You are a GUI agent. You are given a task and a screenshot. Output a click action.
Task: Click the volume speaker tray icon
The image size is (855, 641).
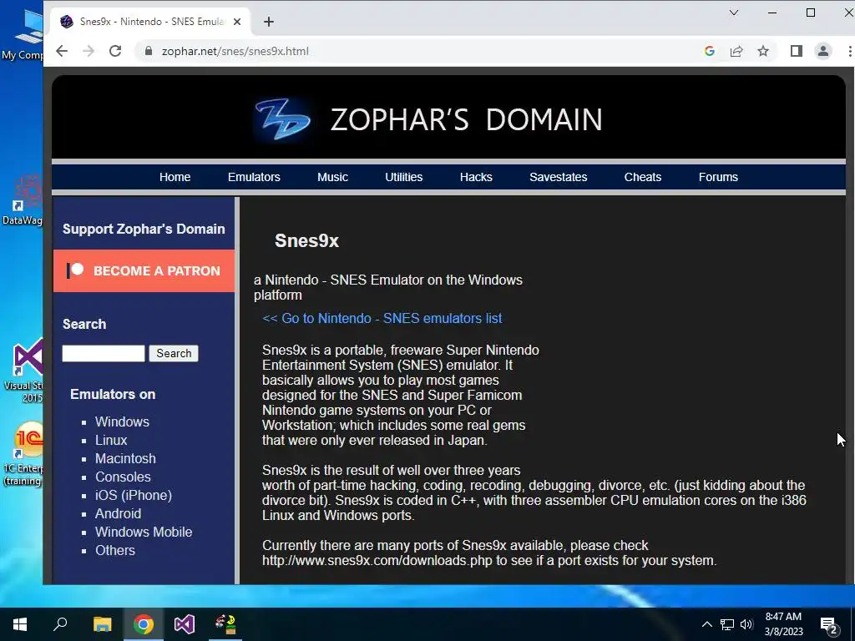(746, 624)
